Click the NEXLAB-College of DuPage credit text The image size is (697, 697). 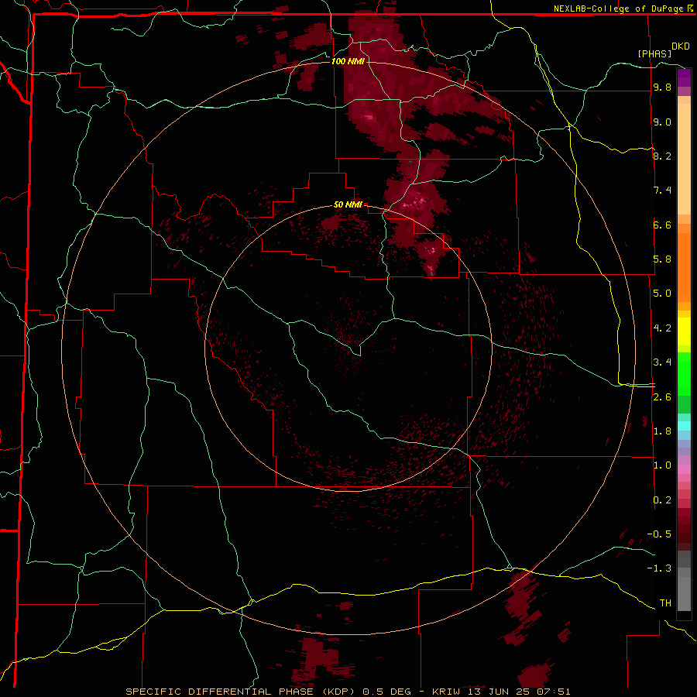[x=620, y=9]
